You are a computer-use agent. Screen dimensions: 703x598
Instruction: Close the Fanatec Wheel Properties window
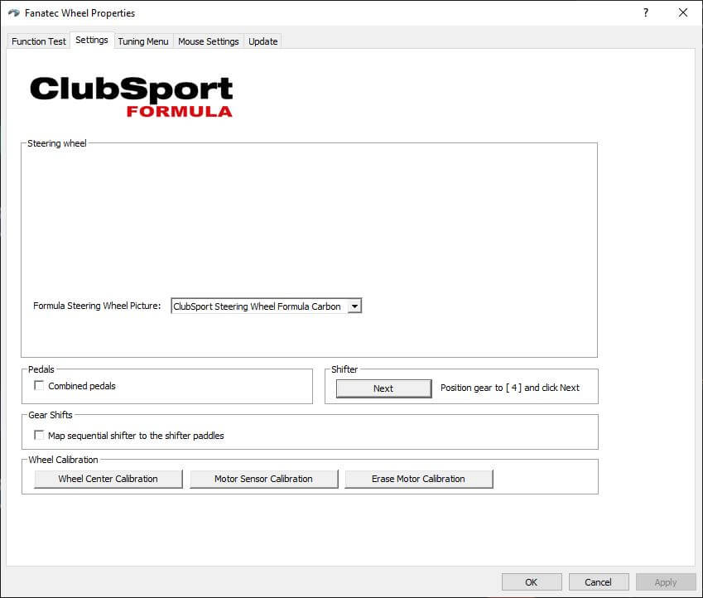coord(683,12)
